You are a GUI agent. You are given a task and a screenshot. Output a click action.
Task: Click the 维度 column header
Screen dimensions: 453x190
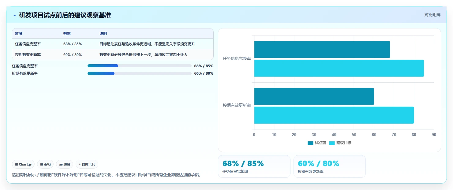pyautogui.click(x=19, y=34)
